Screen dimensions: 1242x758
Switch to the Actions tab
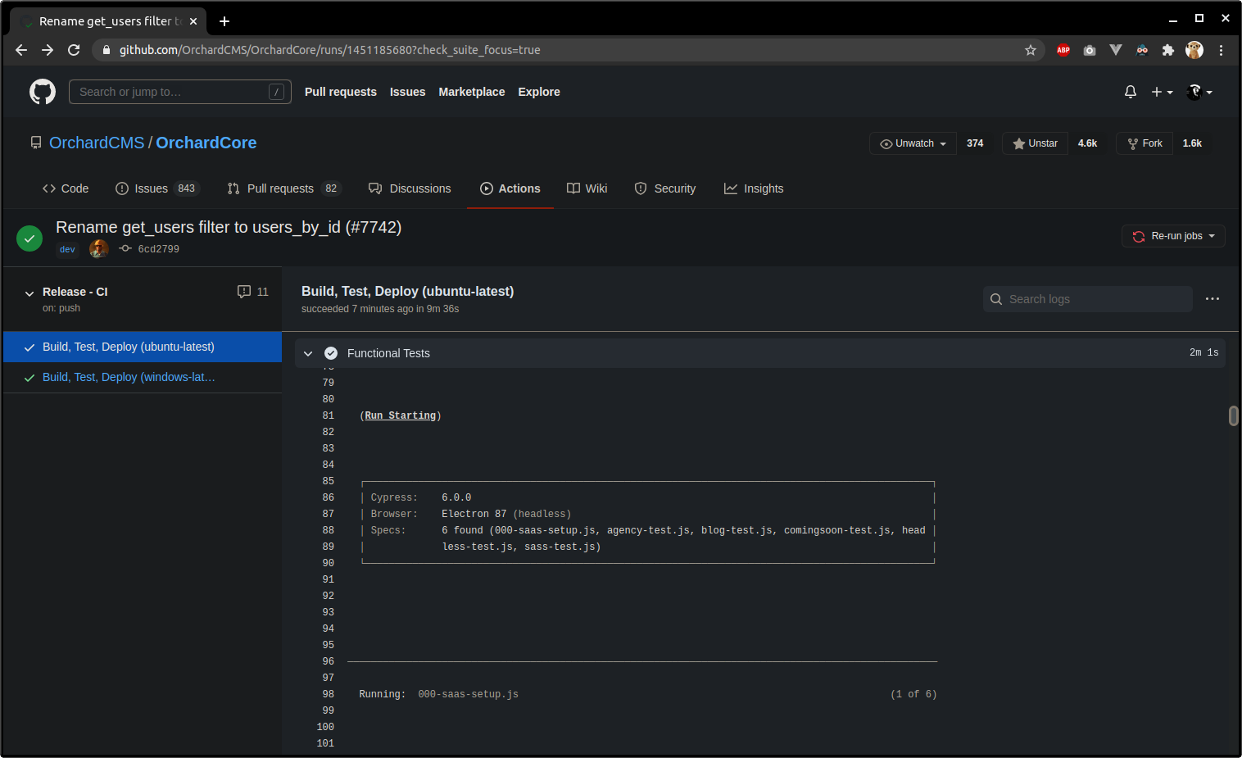click(x=510, y=188)
